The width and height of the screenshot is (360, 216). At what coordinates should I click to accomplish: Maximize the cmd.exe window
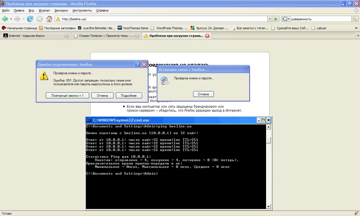tap(263, 120)
